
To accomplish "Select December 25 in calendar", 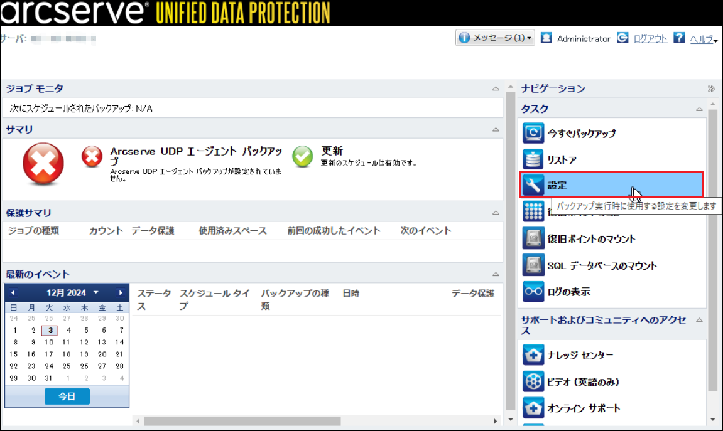I will (x=67, y=366).
